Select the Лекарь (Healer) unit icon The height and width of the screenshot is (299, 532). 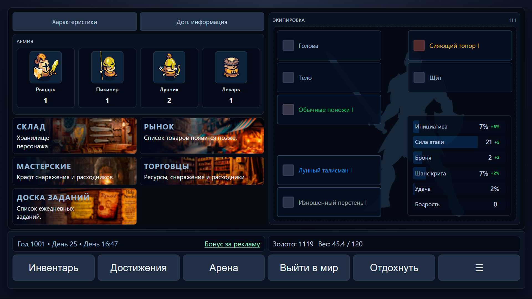[231, 67]
